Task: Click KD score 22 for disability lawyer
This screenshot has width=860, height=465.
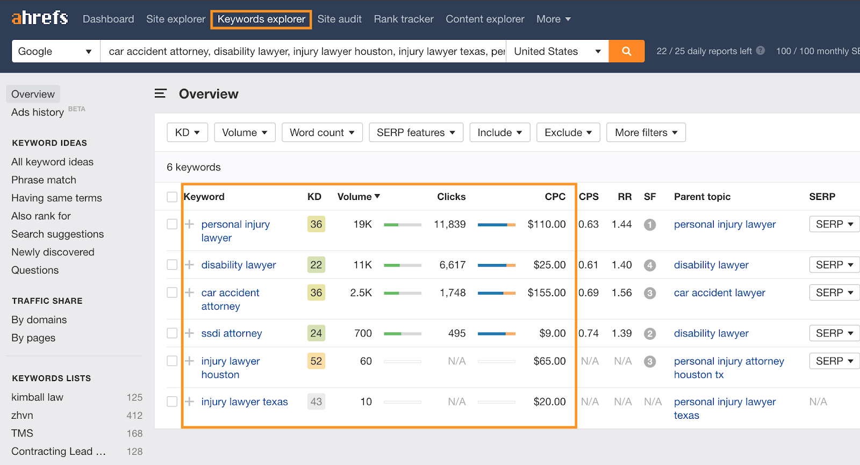Action: pos(316,264)
